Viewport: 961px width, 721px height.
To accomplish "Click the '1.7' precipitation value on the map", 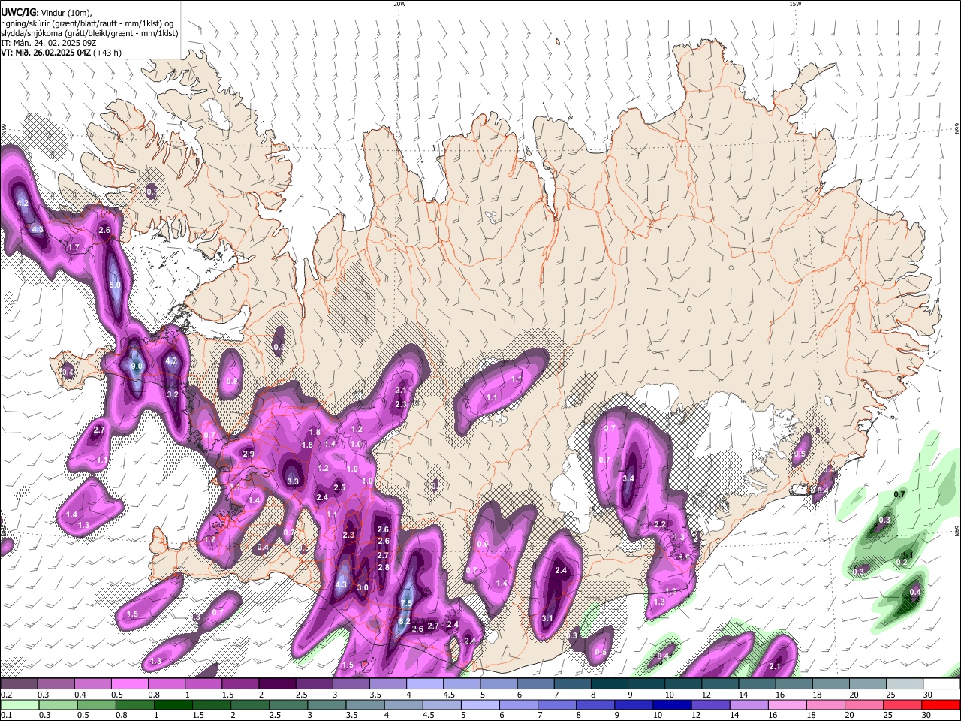I will (74, 247).
